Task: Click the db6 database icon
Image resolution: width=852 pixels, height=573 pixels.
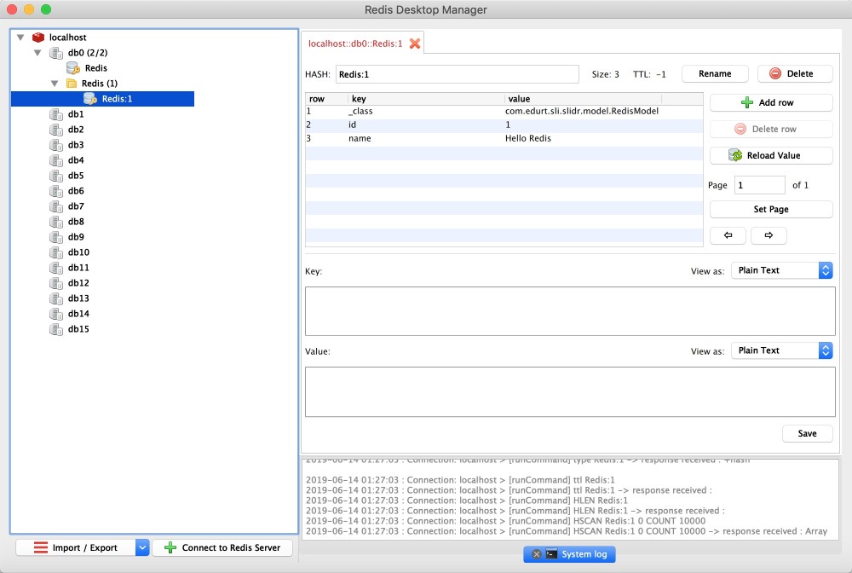Action: pyautogui.click(x=56, y=191)
